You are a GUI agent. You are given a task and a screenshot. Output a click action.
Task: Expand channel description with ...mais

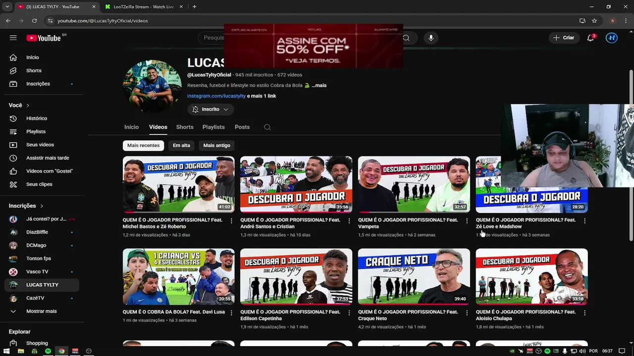(x=319, y=86)
